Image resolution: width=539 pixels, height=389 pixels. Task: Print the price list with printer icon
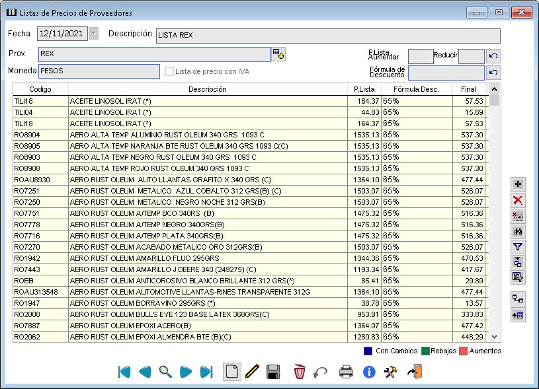point(346,372)
